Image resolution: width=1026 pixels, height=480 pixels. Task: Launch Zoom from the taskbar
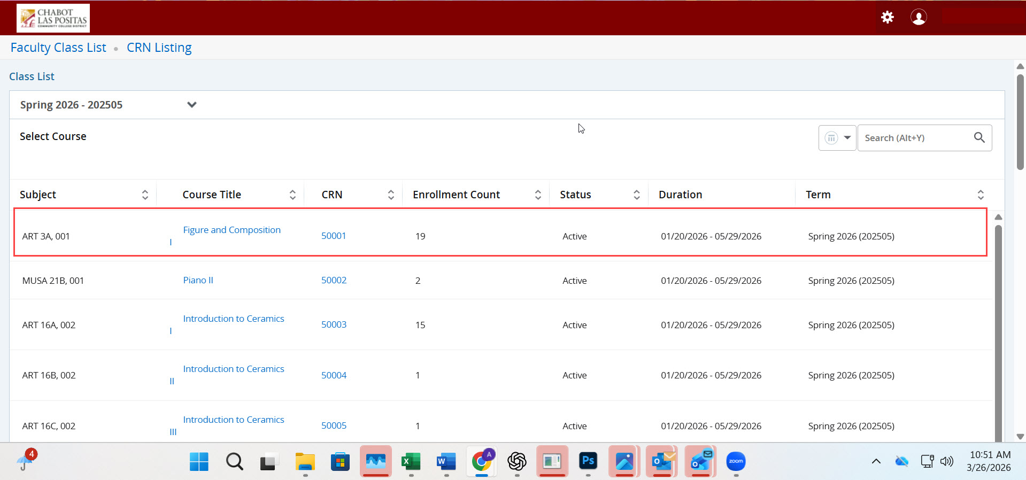tap(736, 461)
